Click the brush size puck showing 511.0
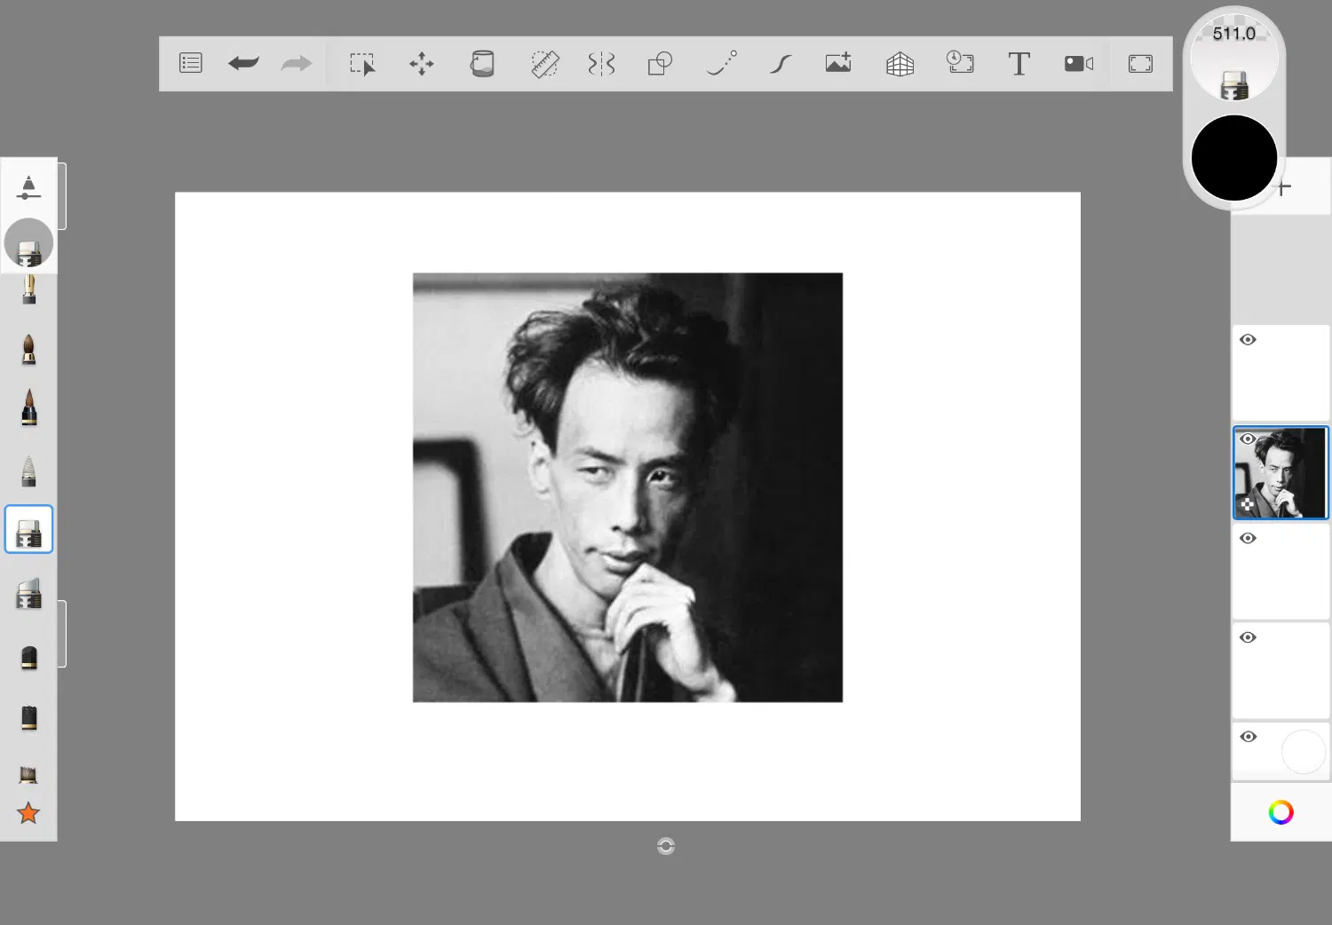Viewport: 1332px width, 925px height. [1234, 58]
